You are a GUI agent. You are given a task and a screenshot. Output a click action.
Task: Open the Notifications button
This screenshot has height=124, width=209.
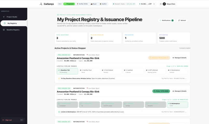(166, 20)
